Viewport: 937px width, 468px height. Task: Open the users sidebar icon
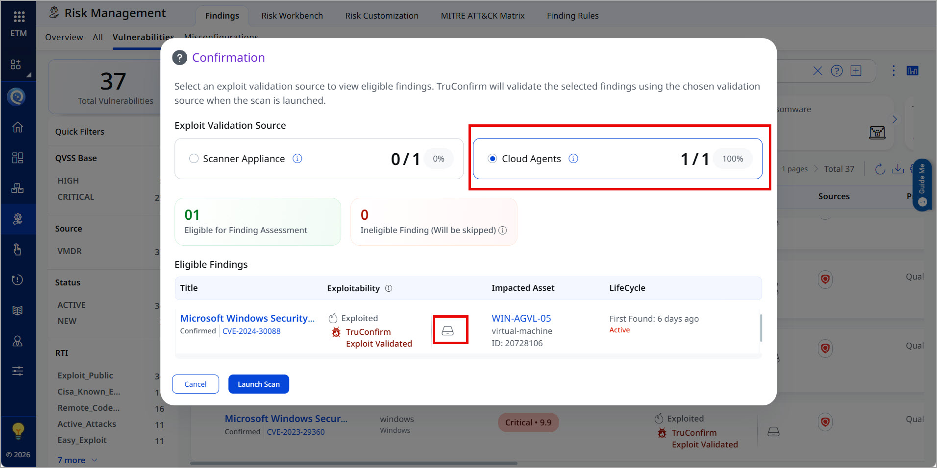18,341
